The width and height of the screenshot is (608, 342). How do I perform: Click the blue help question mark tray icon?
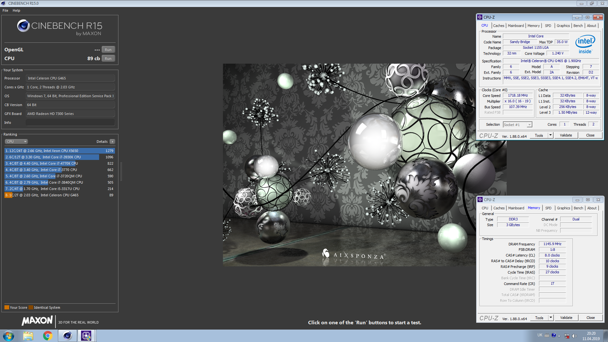(x=554, y=335)
